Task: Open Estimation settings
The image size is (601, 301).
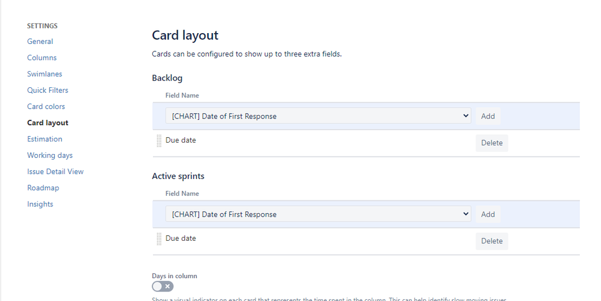Action: tap(45, 139)
